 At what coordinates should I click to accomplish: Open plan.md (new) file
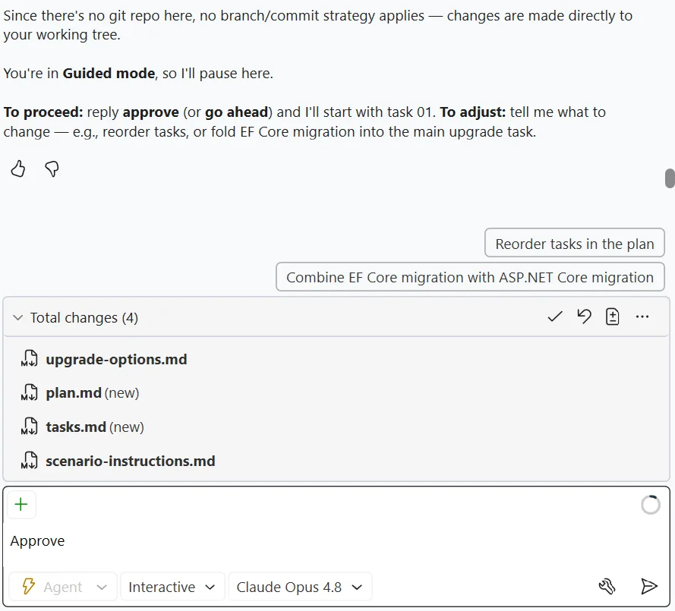click(92, 393)
